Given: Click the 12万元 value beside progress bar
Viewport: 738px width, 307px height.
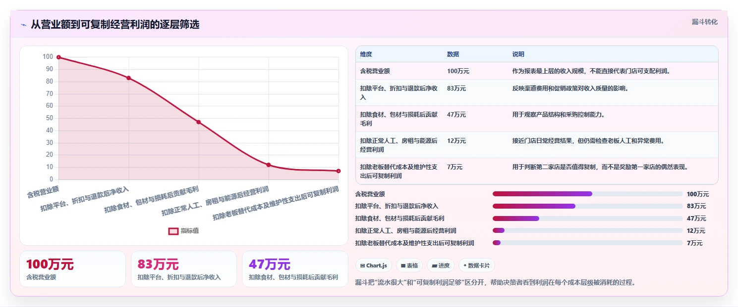Looking at the screenshot, I should click(x=696, y=230).
